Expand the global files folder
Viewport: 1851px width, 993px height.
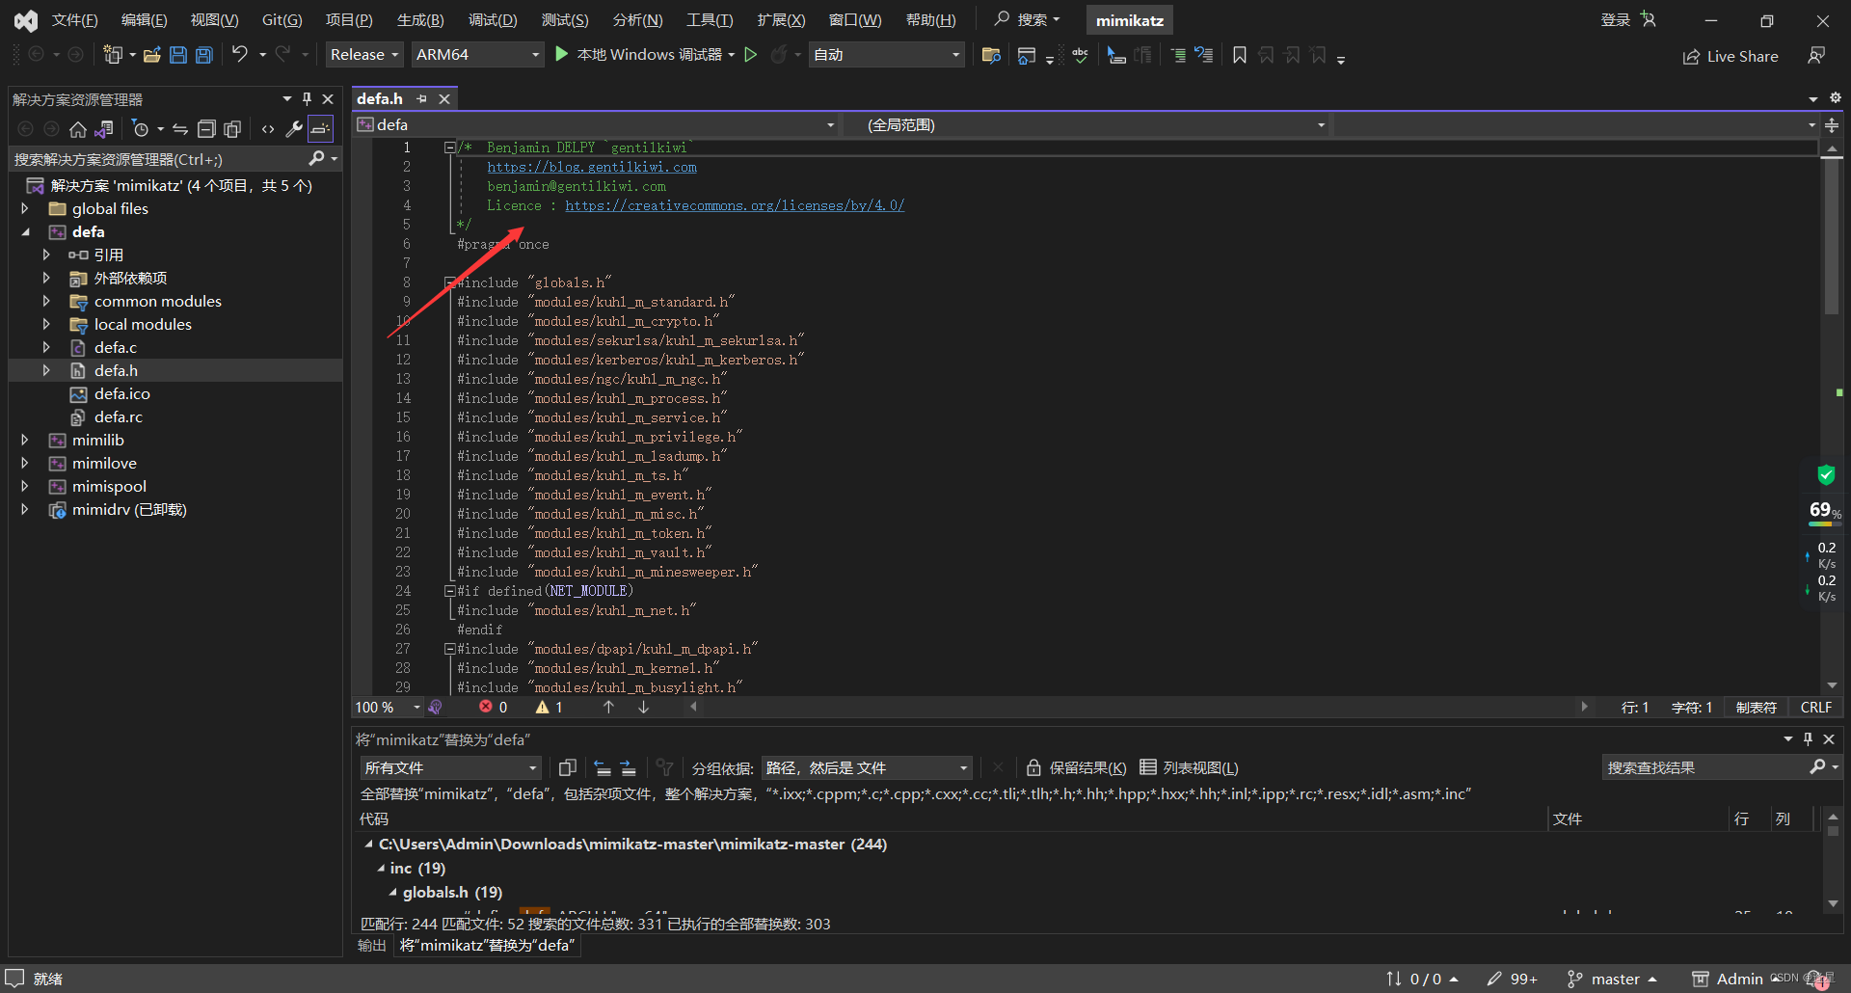tap(25, 209)
